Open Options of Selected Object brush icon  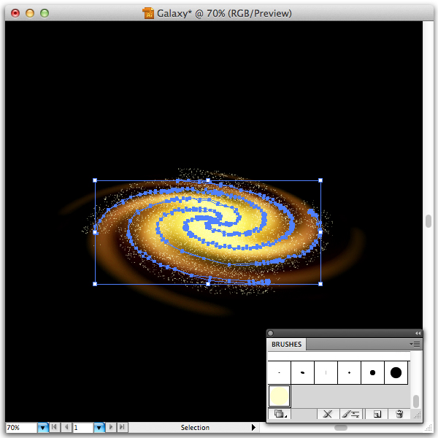coord(351,414)
